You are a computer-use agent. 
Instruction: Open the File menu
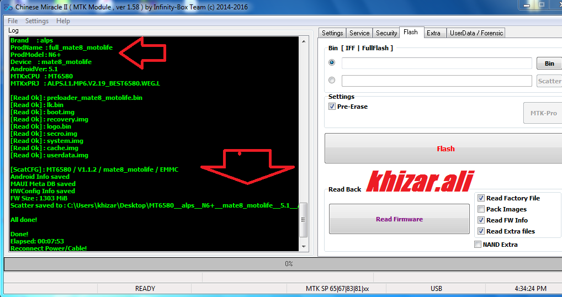13,21
